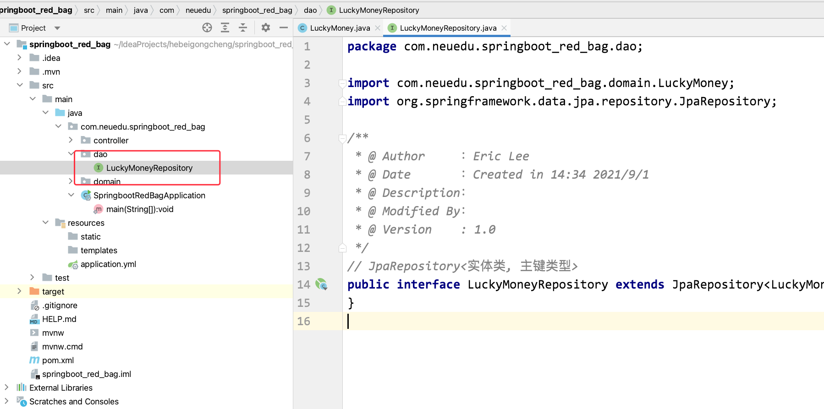Click line number 14 in gutter

pyautogui.click(x=303, y=284)
